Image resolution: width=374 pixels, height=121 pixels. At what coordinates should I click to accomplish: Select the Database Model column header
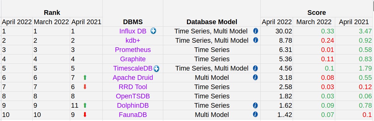tap(212, 22)
